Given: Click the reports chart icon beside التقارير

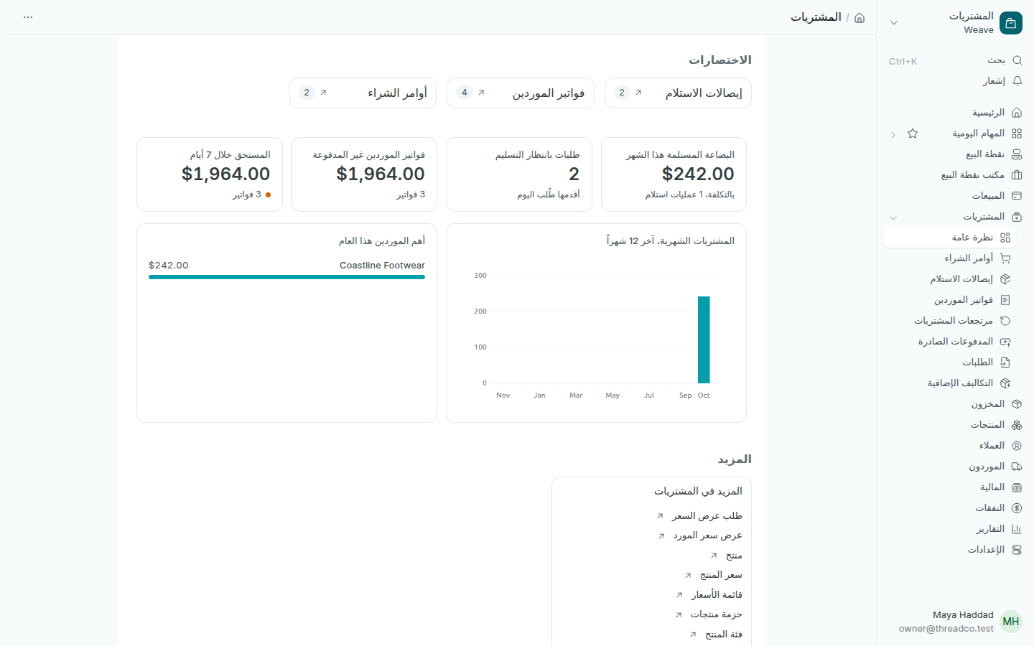Looking at the screenshot, I should (x=1017, y=529).
